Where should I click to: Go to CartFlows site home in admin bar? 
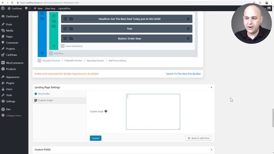[15, 9]
